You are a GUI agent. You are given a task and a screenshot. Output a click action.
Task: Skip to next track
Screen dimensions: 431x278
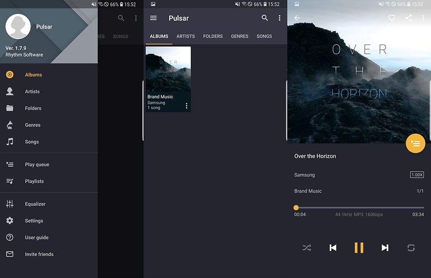click(385, 248)
